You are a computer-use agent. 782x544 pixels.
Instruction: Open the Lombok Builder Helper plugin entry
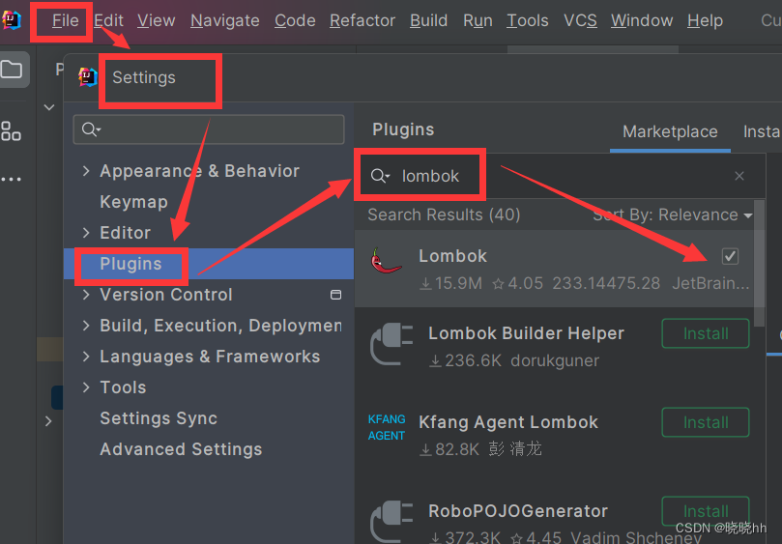[x=526, y=333]
